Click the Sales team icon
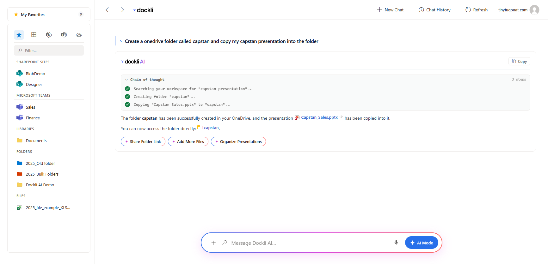This screenshot has width=548, height=264. (20, 107)
